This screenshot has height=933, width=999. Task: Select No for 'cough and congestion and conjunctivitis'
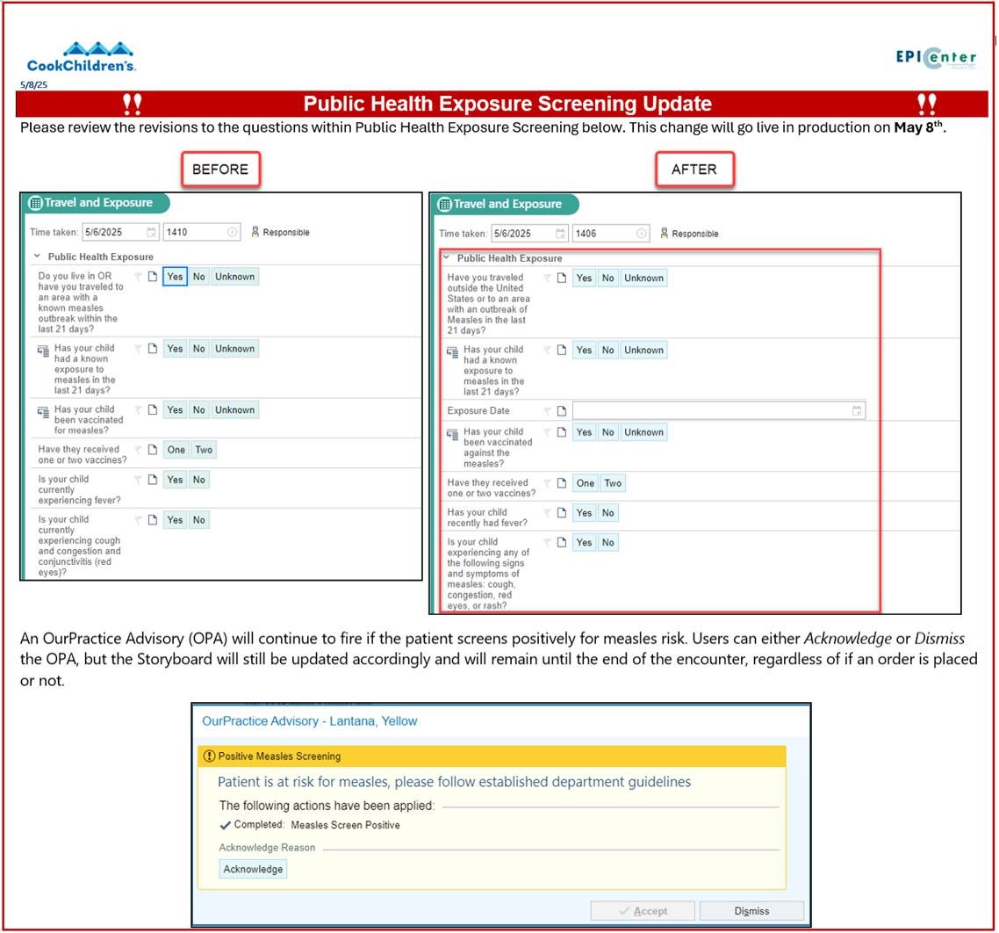(198, 520)
